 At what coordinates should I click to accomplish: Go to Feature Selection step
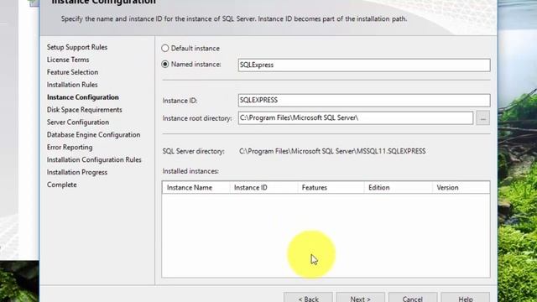pyautogui.click(x=73, y=72)
